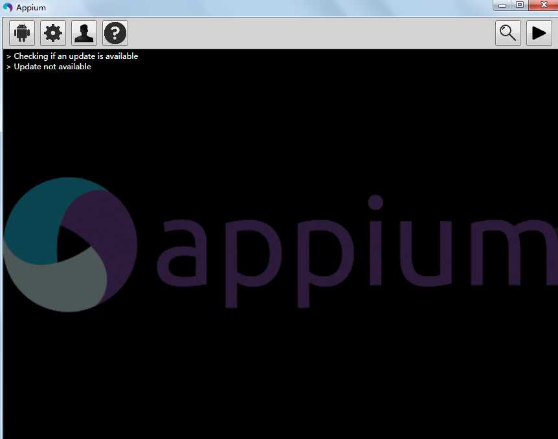Viewport: 558px width, 439px height.
Task: Open the About question mark icon
Action: click(115, 33)
